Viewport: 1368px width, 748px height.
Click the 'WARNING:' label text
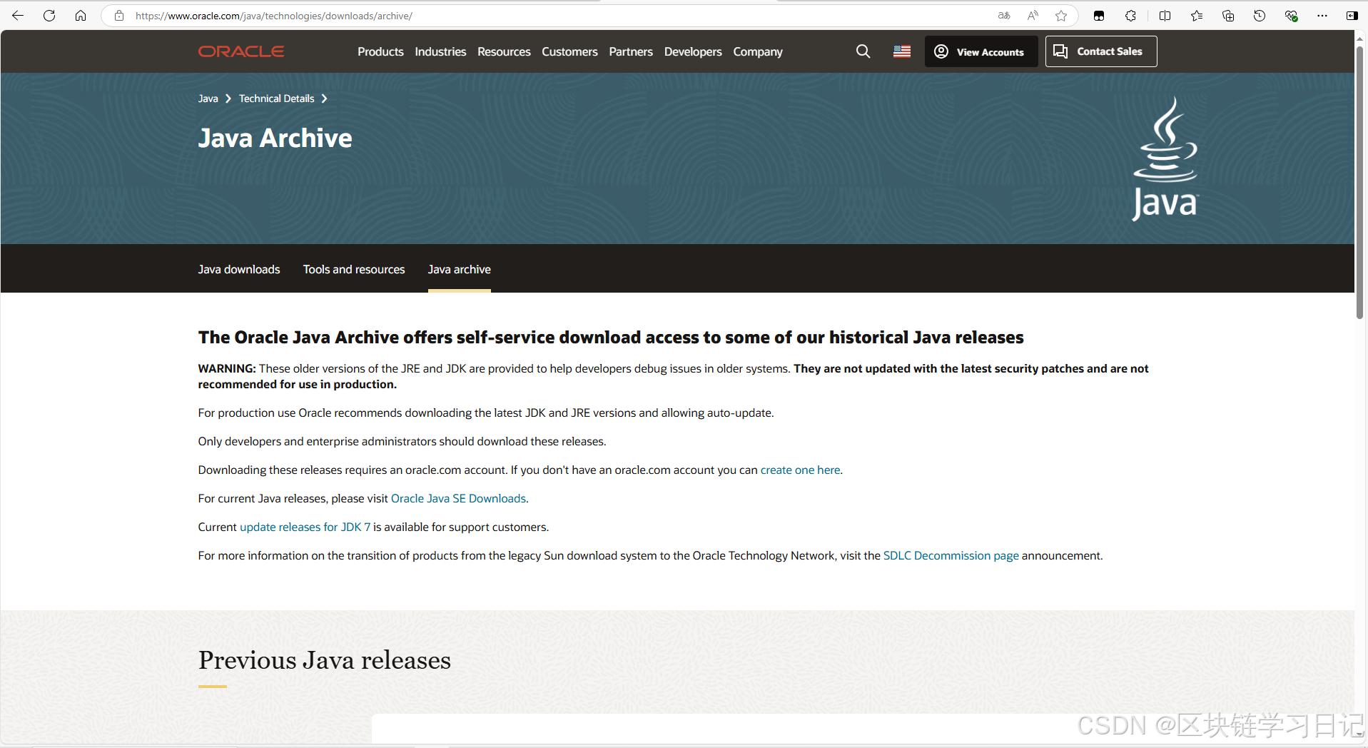pyautogui.click(x=227, y=368)
